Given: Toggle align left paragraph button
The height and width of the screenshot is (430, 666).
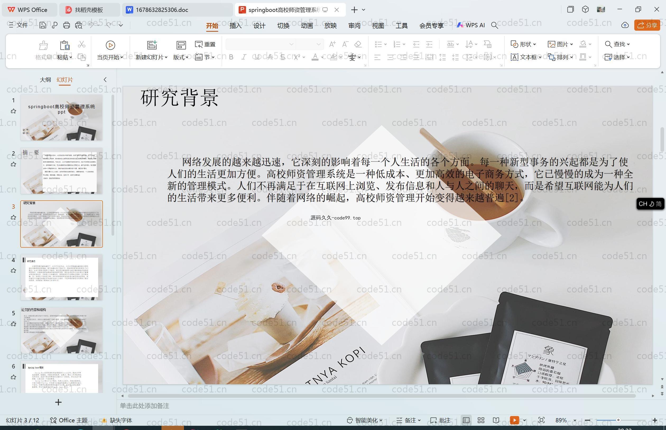Looking at the screenshot, I should (x=377, y=57).
